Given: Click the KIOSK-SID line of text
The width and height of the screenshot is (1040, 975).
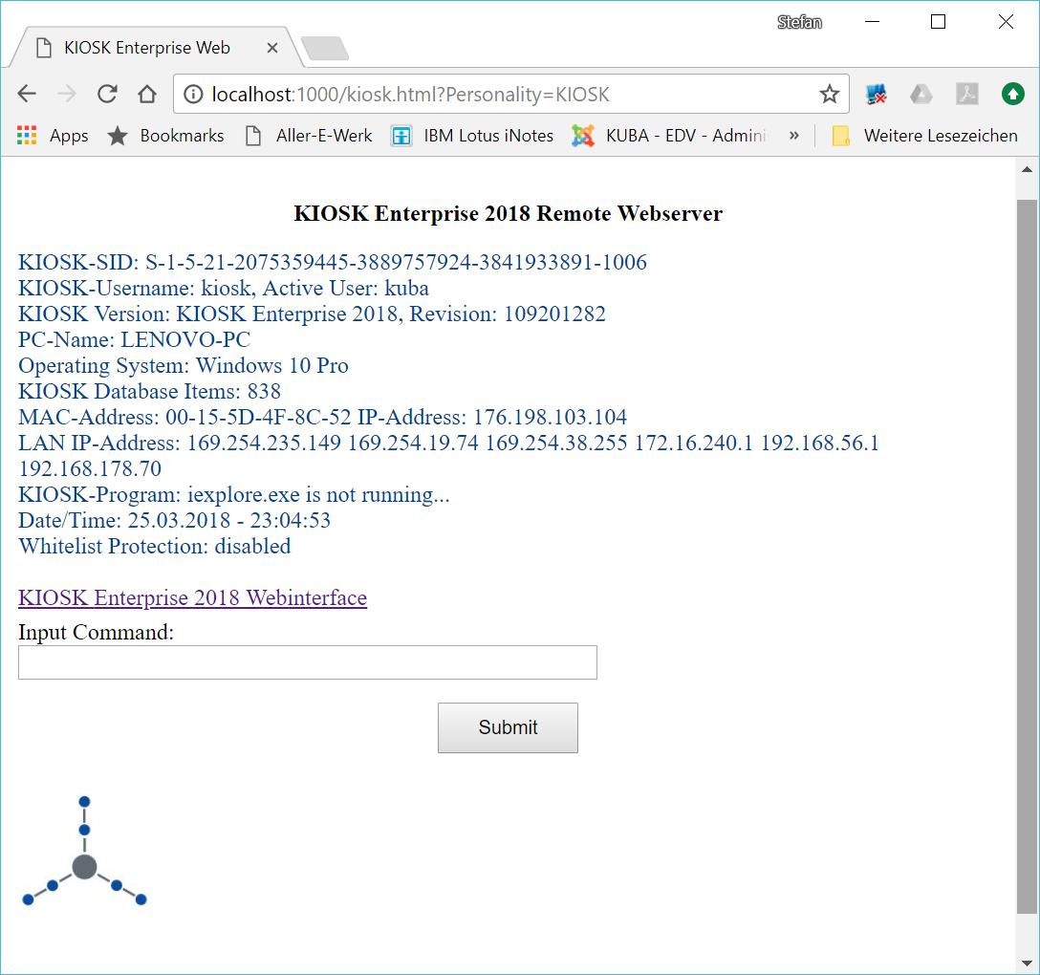Looking at the screenshot, I should tap(333, 262).
